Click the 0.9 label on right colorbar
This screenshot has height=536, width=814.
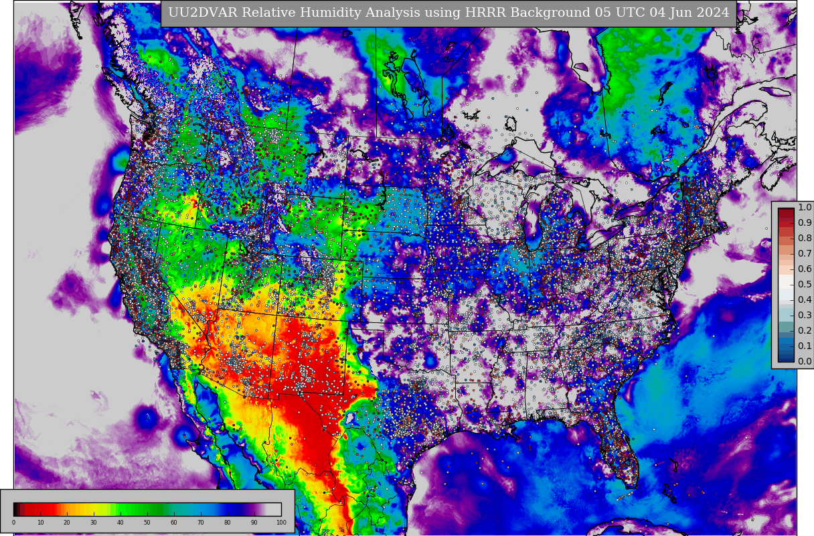(805, 223)
